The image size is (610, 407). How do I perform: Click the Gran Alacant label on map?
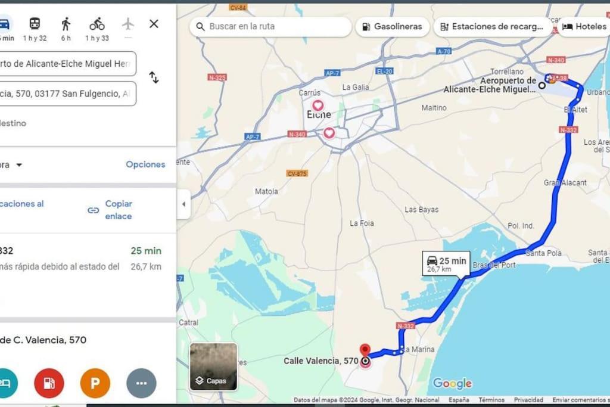pyautogui.click(x=565, y=182)
